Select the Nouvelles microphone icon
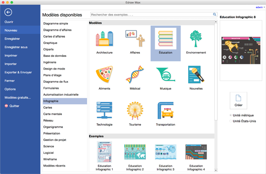 pyautogui.click(x=196, y=75)
